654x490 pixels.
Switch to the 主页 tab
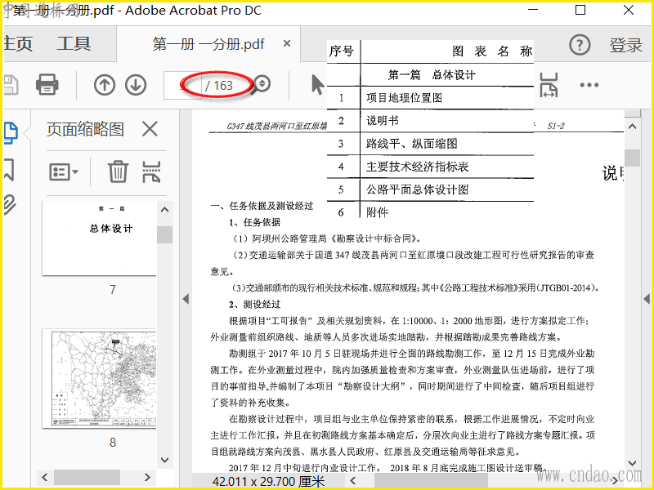pos(18,44)
